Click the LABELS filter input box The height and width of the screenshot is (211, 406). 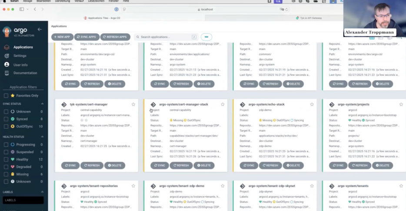[x=23, y=200]
